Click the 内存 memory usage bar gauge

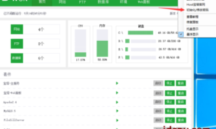click(x=102, y=43)
